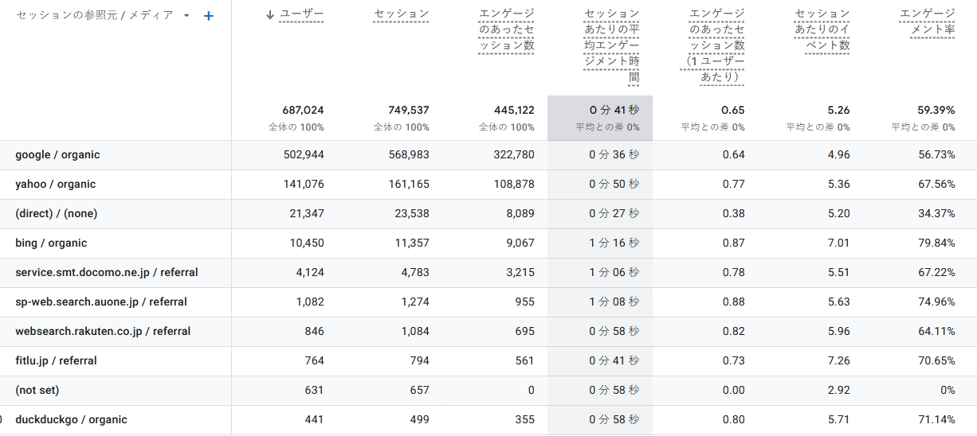The height and width of the screenshot is (436, 977).
Task: Click the fitlu.jp / referral row
Action: point(56,361)
